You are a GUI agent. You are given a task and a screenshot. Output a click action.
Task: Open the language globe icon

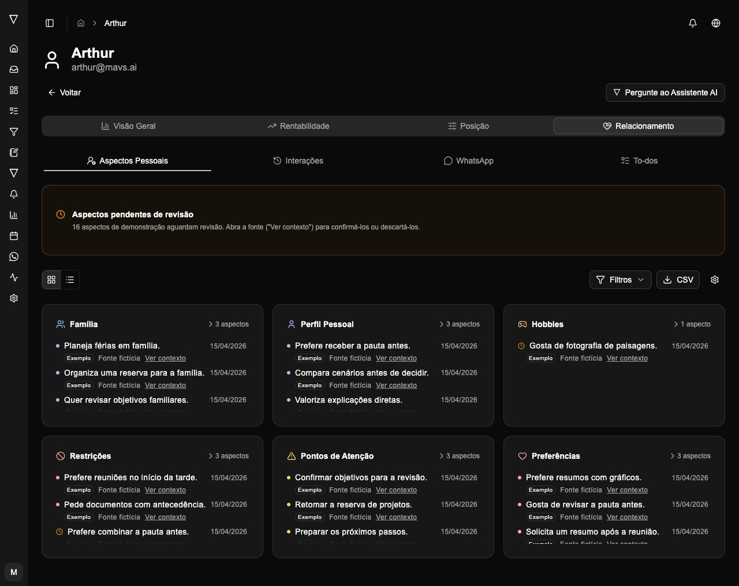coord(716,23)
